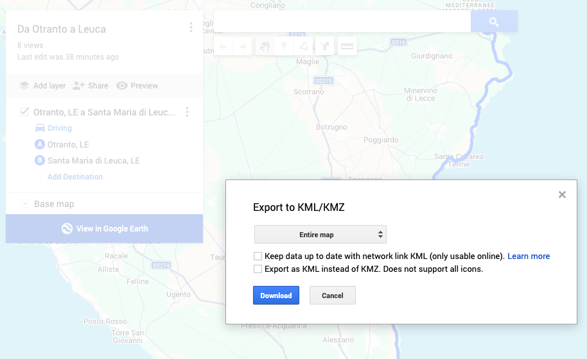Click the Maglie town label on map
587x359 pixels.
(x=308, y=62)
